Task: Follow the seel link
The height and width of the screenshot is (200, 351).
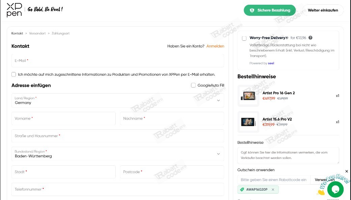Action: (271, 63)
